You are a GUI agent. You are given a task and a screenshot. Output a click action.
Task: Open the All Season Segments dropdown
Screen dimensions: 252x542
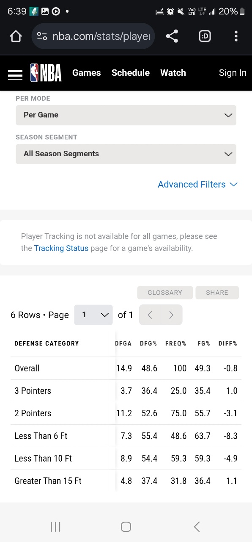point(126,154)
